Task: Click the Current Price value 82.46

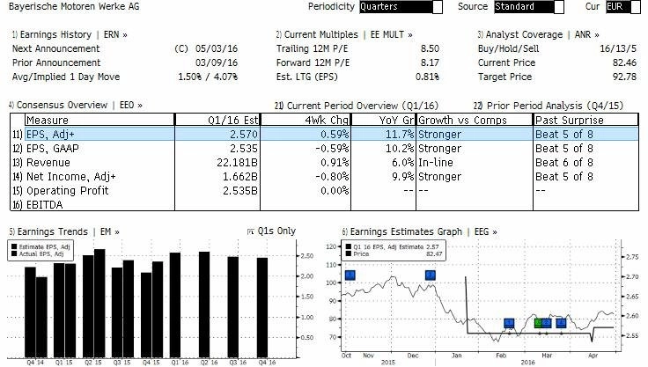Action: [624, 62]
